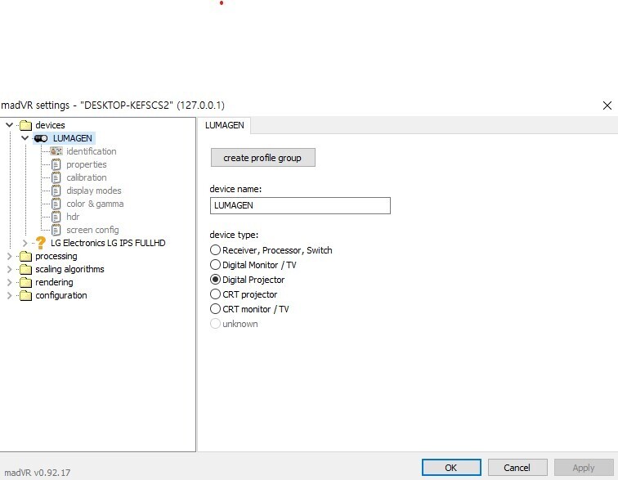Expand the processing tree node
The height and width of the screenshot is (480, 618).
pyautogui.click(x=10, y=256)
